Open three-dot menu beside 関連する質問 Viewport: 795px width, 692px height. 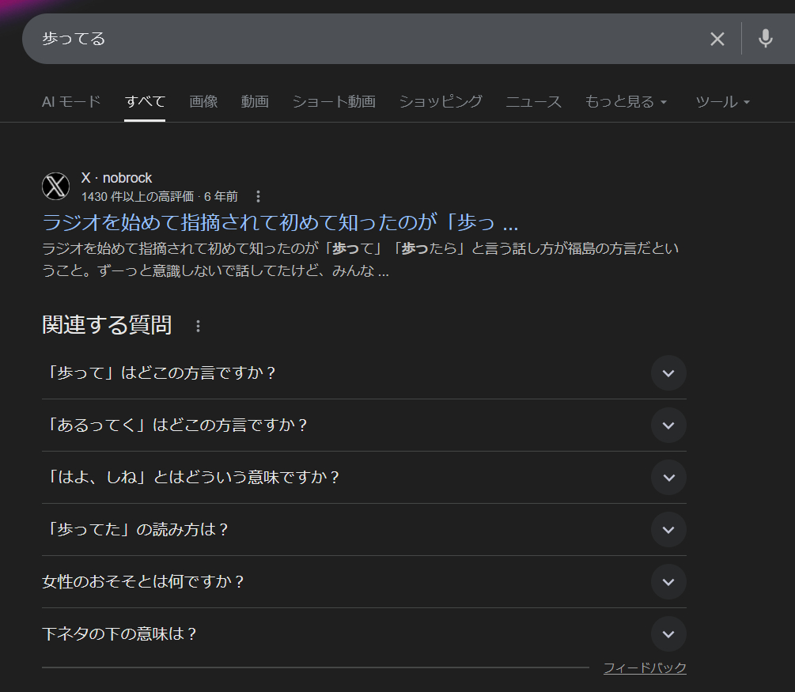coord(199,326)
